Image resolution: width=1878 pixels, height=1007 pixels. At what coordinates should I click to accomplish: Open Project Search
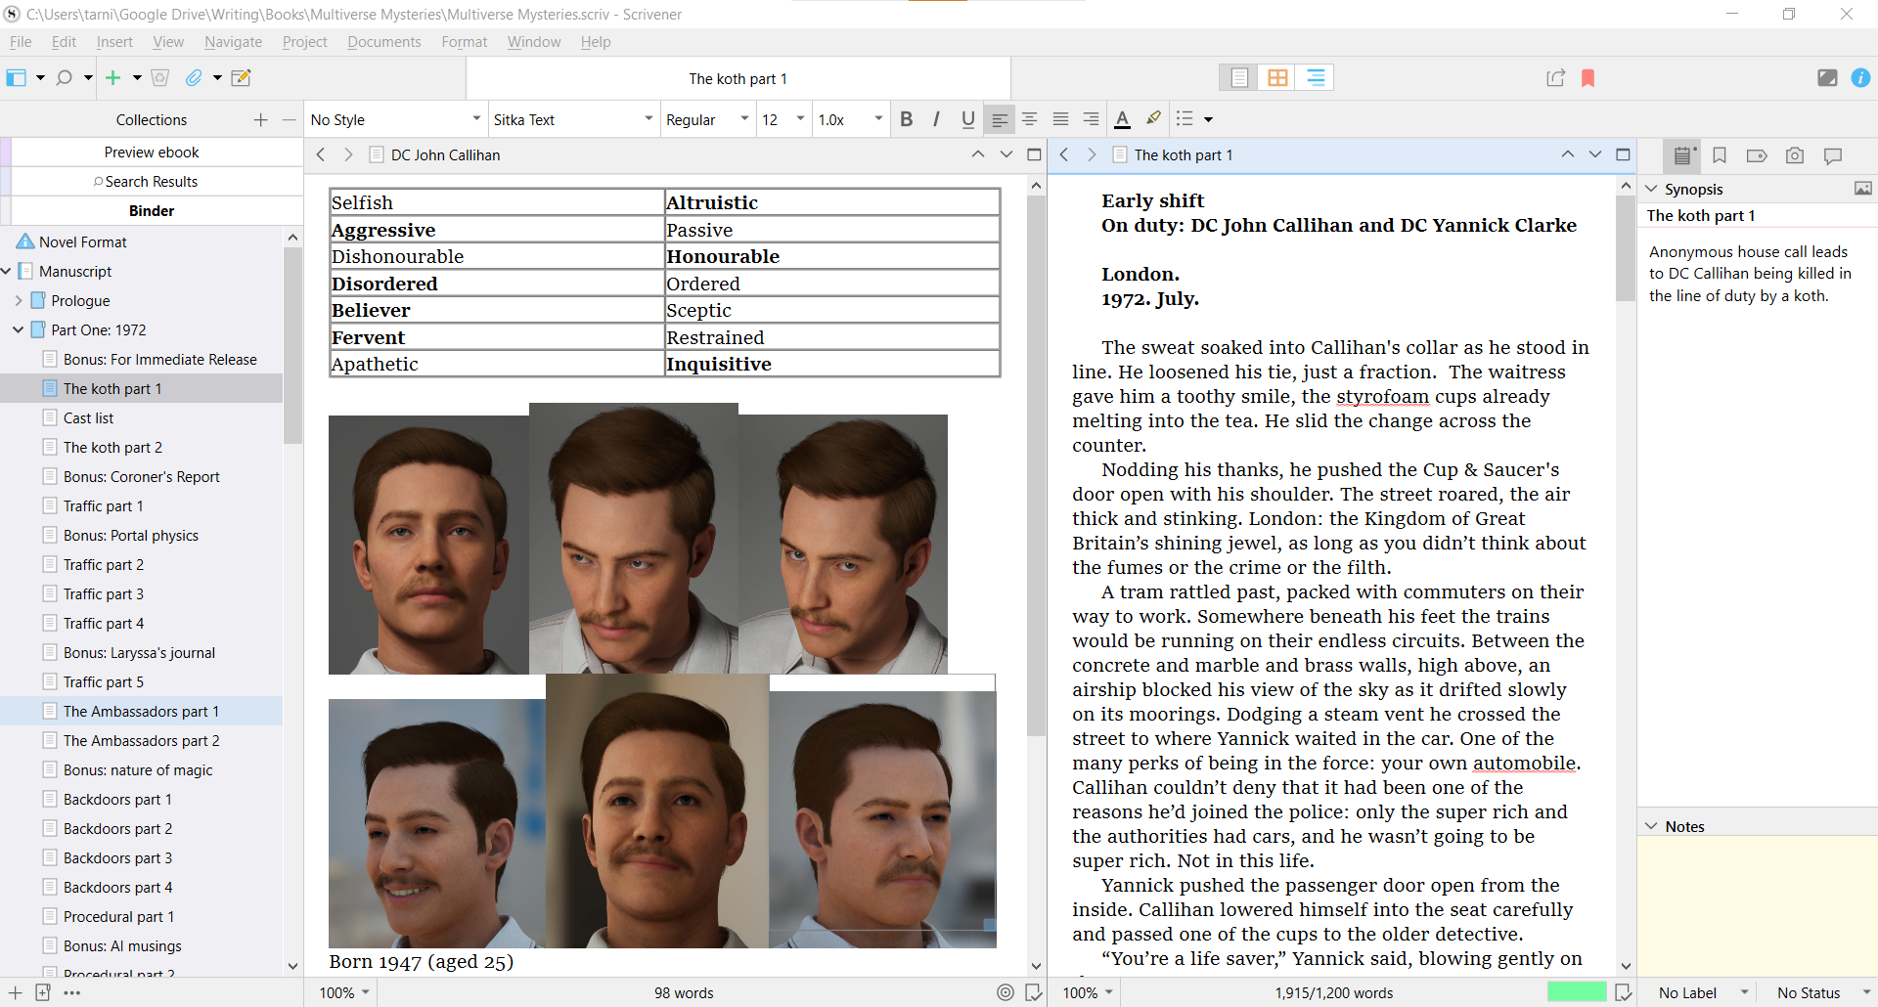click(64, 77)
